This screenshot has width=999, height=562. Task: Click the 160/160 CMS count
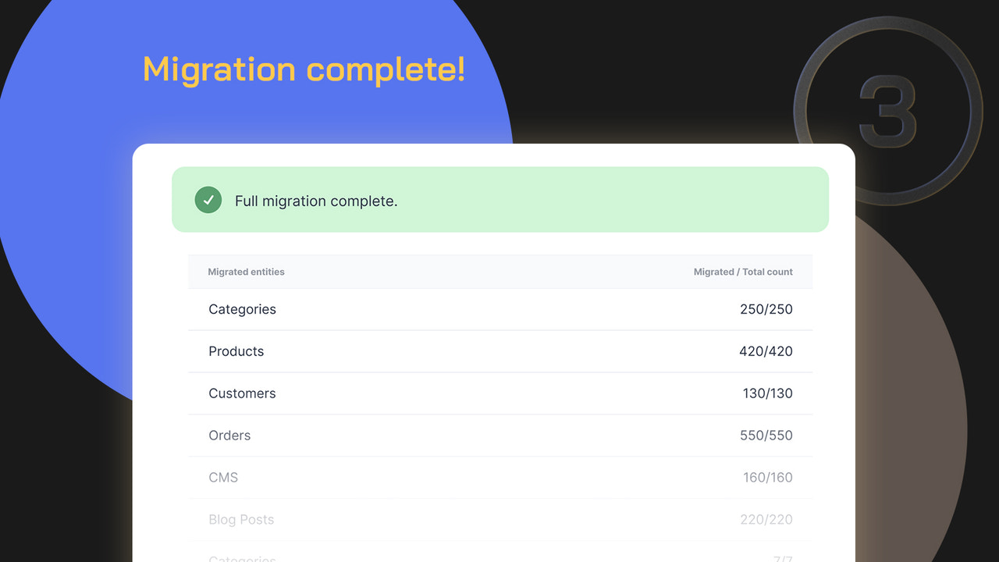(767, 477)
